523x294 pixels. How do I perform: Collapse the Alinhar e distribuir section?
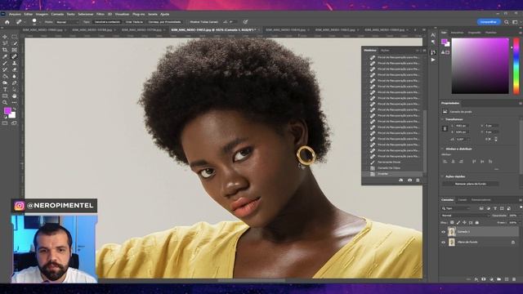click(443, 149)
